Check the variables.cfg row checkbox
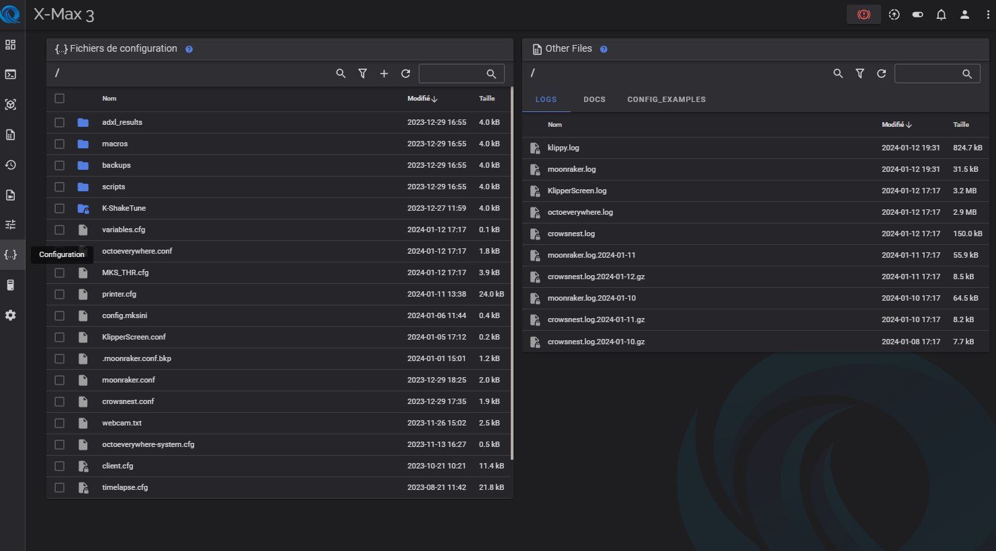 click(x=59, y=230)
